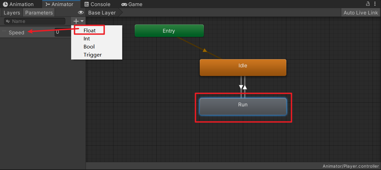
Task: Click the Speed parameter drag handle
Action: click(4, 32)
